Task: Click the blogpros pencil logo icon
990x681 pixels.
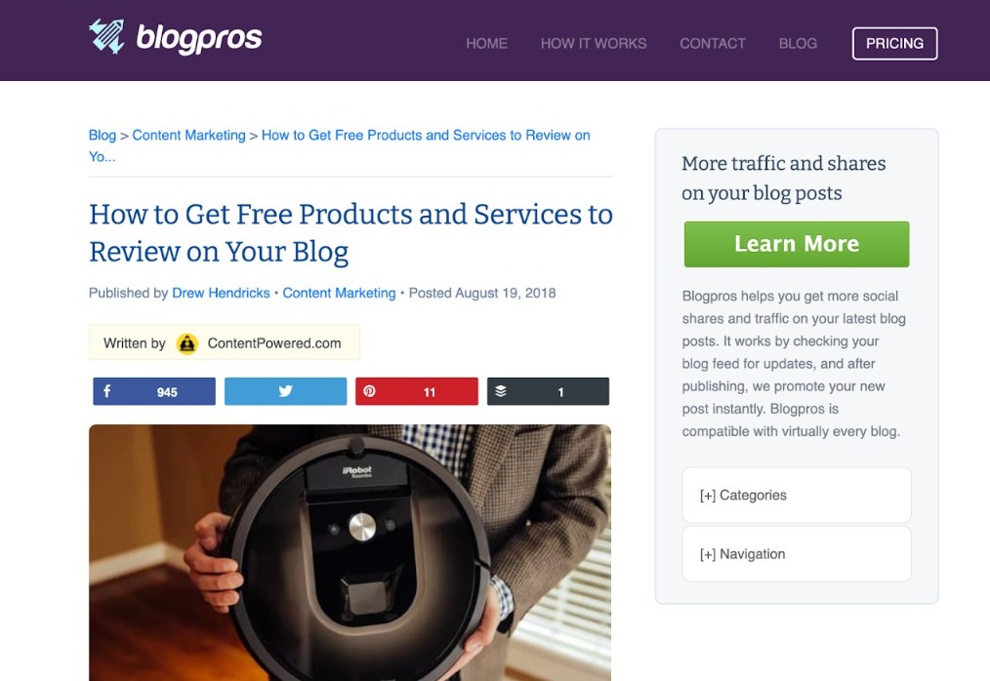Action: coord(106,37)
